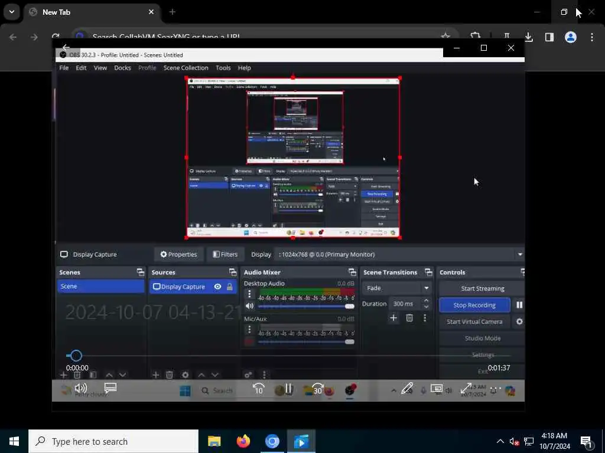Open the Chrome profile avatar icon
605x453 pixels.
click(x=570, y=37)
